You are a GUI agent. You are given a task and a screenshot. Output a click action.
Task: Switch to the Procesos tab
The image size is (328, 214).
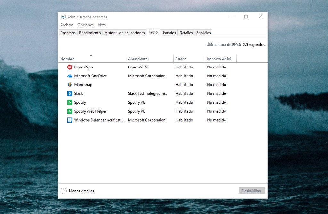[68, 33]
